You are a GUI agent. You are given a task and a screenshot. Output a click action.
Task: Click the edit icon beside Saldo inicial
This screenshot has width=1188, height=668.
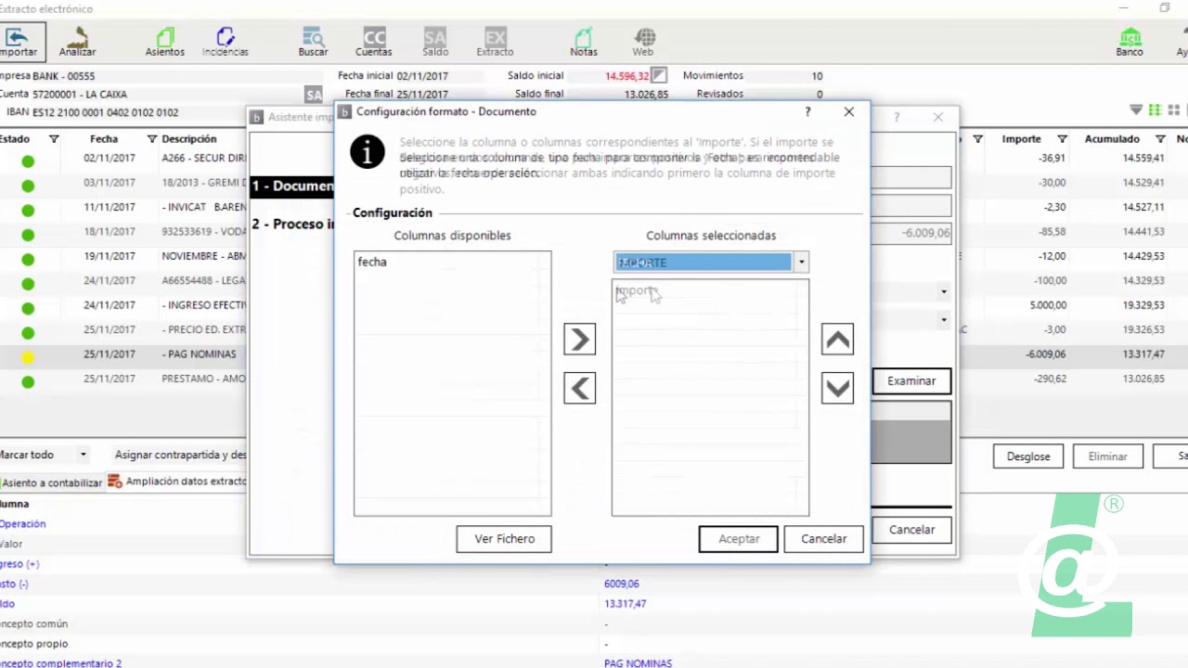coord(659,75)
